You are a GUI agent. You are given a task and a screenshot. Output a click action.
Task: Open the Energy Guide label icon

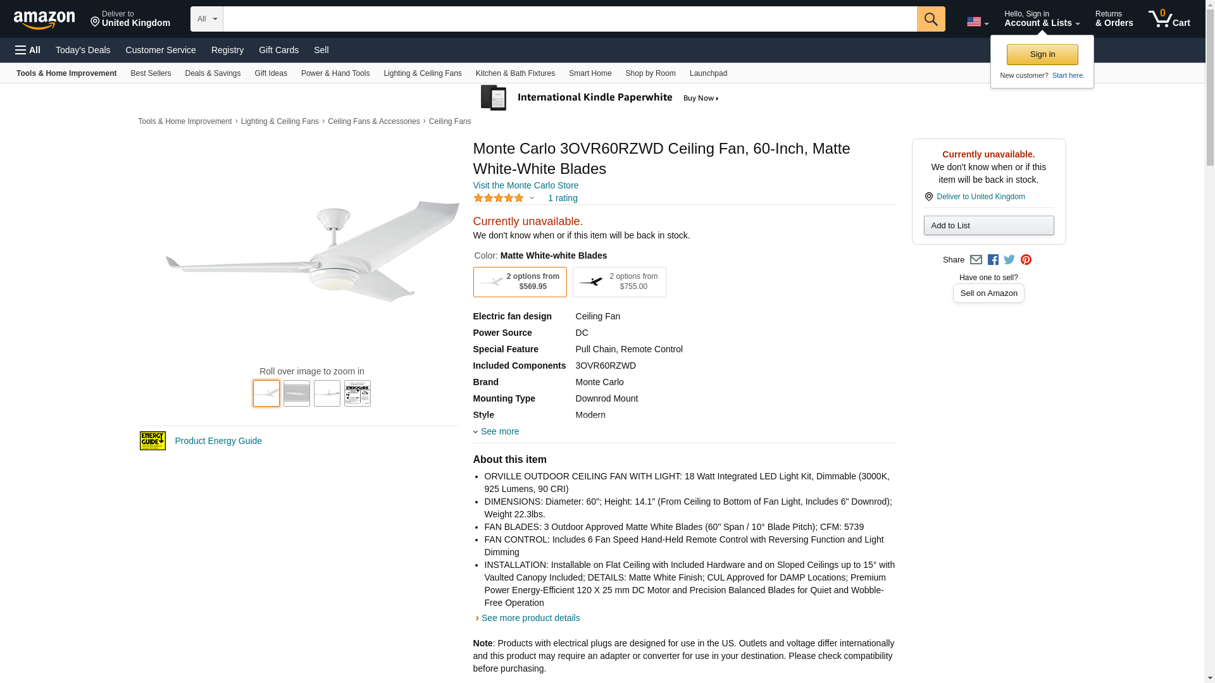pyautogui.click(x=153, y=441)
